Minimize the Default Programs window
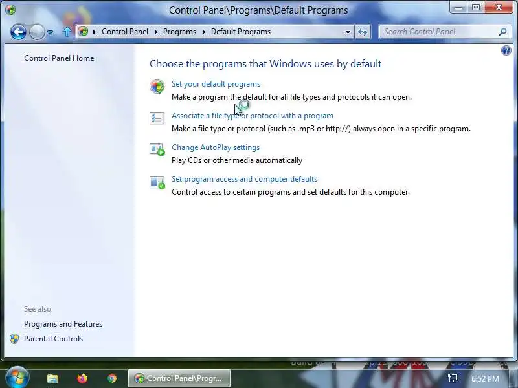This screenshot has width=518, height=388. pyautogui.click(x=458, y=8)
